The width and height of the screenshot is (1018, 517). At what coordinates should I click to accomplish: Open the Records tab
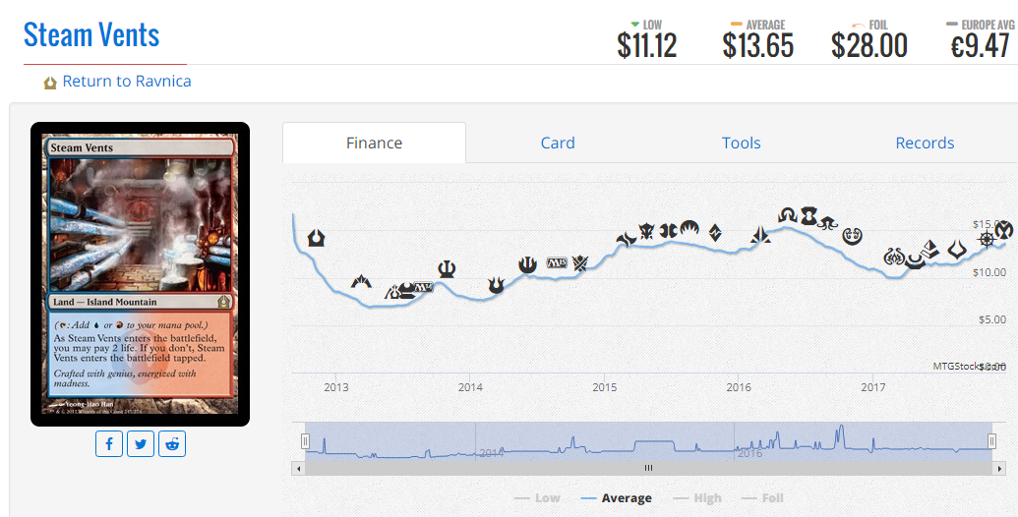pos(925,143)
